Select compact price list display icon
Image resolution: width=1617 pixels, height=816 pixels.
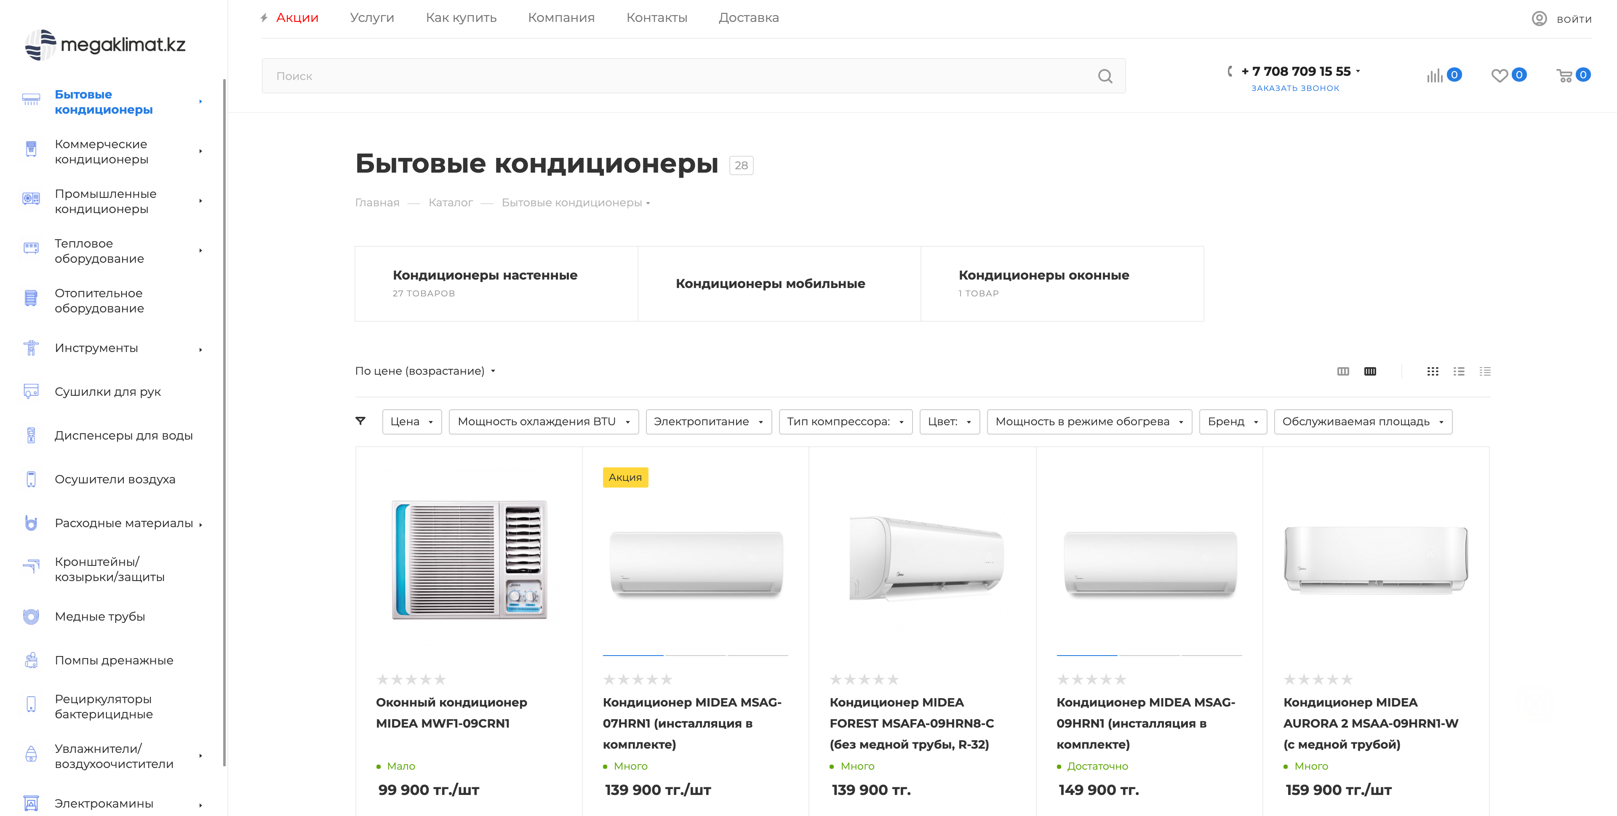(1484, 371)
